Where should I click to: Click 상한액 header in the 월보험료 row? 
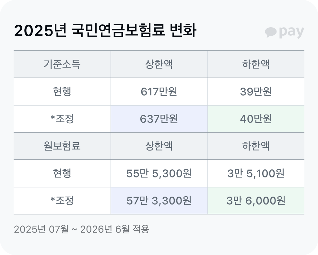click(159, 146)
